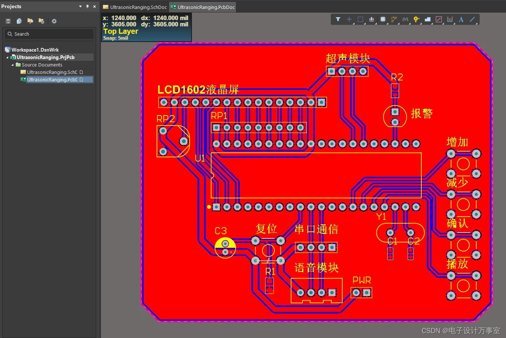Select UltrasonicRanging.PrjPcb project entry
The height and width of the screenshot is (338, 506).
(45, 57)
